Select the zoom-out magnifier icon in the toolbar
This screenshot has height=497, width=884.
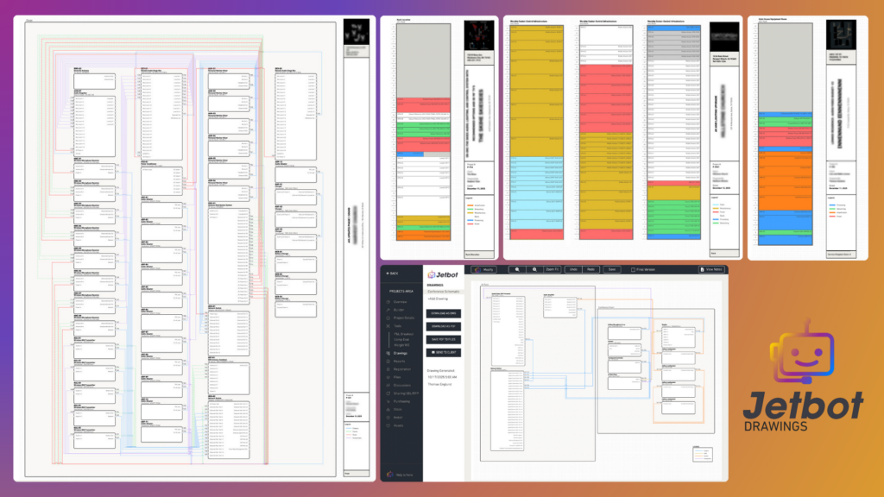coord(534,270)
